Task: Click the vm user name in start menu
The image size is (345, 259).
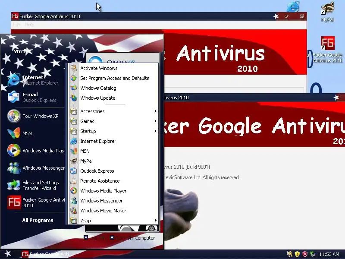Action: click(20, 51)
